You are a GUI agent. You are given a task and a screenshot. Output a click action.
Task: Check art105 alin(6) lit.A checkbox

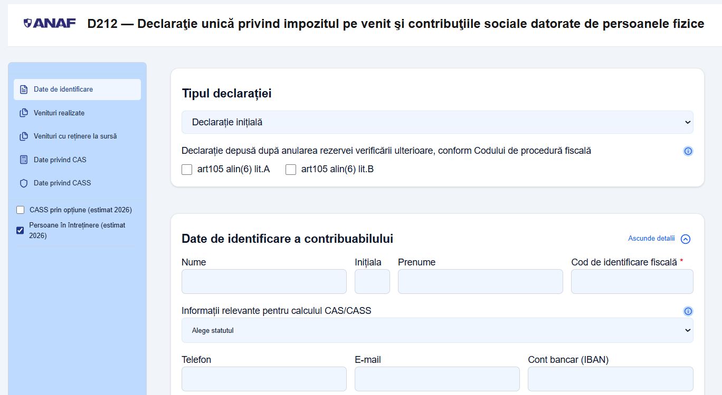click(x=187, y=170)
